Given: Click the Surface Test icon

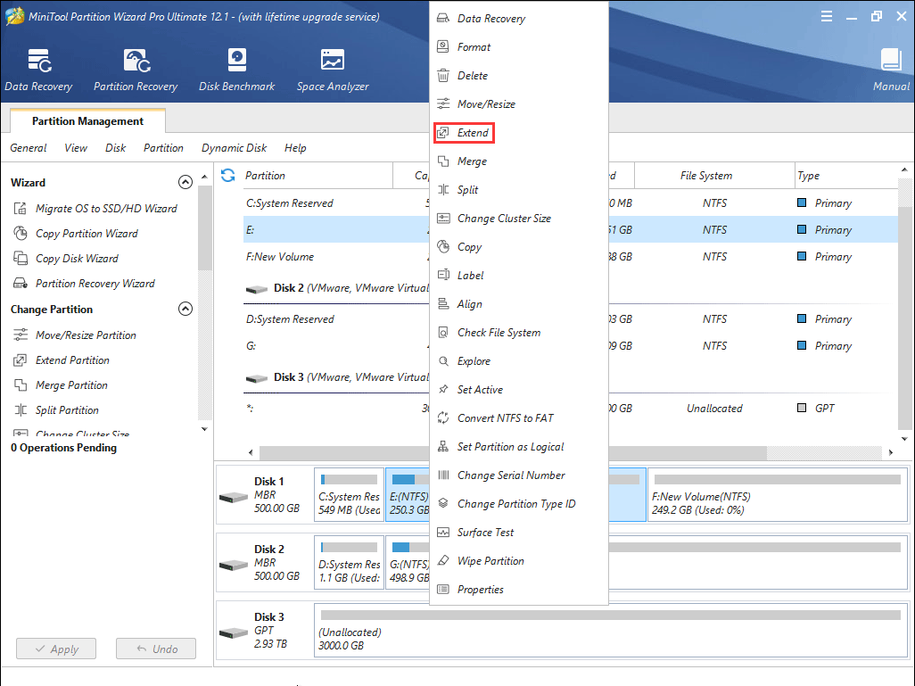Looking at the screenshot, I should [x=443, y=533].
